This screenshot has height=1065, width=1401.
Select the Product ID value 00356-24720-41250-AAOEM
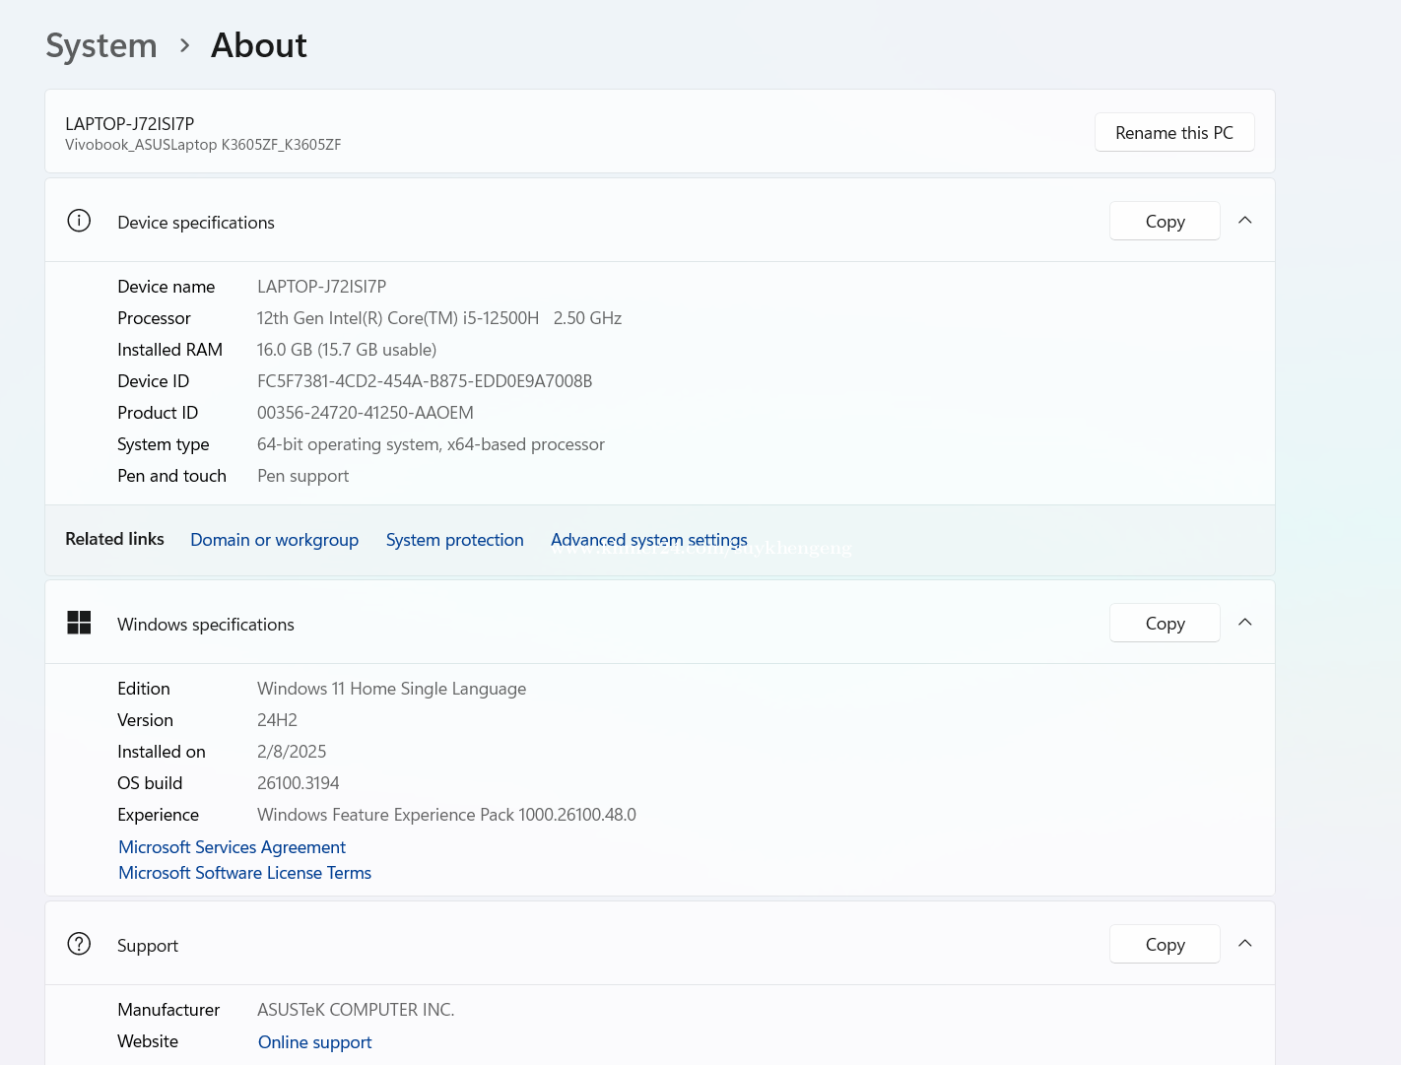click(x=366, y=413)
